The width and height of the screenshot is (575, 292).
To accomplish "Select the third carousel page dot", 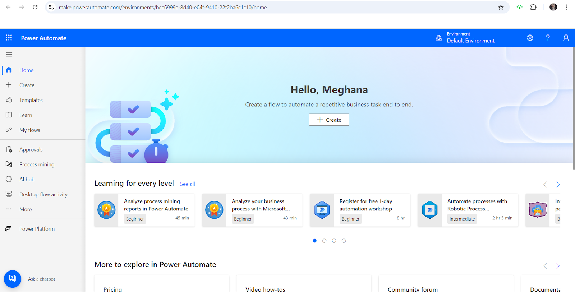I will pos(334,241).
